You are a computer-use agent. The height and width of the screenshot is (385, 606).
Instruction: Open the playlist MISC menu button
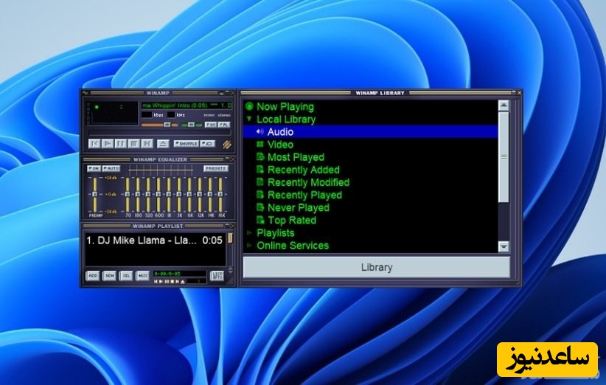pyautogui.click(x=142, y=276)
